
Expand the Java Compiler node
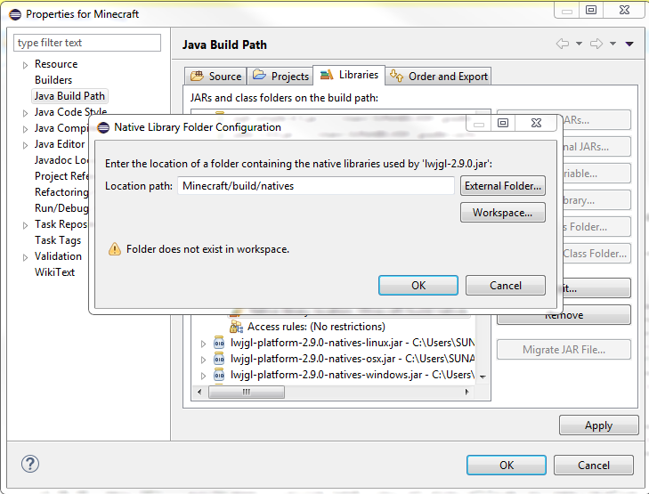[25, 129]
